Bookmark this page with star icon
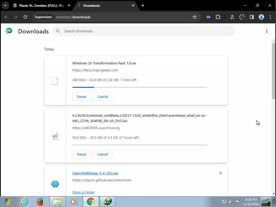This screenshot has height=207, width=276. 194,17
